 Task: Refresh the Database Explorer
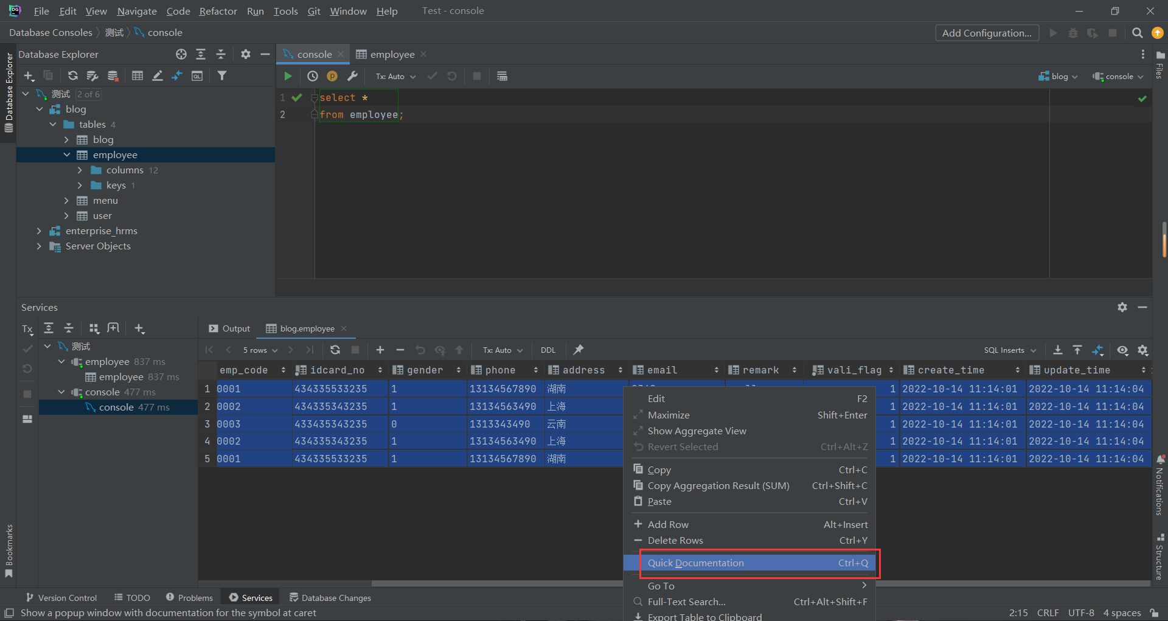click(72, 76)
